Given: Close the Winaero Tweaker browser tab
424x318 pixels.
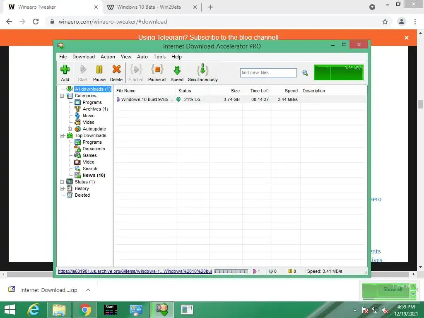Looking at the screenshot, I should coord(96,7).
